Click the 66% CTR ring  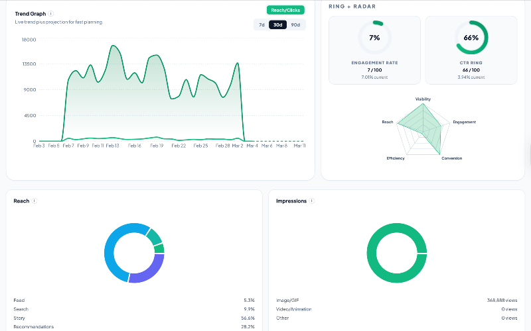[x=471, y=38]
